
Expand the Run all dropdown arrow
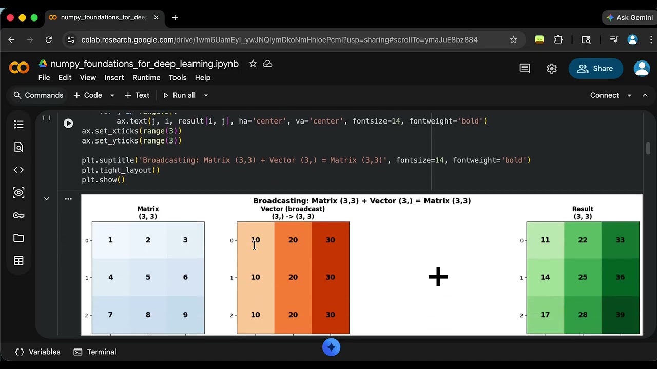click(x=206, y=95)
